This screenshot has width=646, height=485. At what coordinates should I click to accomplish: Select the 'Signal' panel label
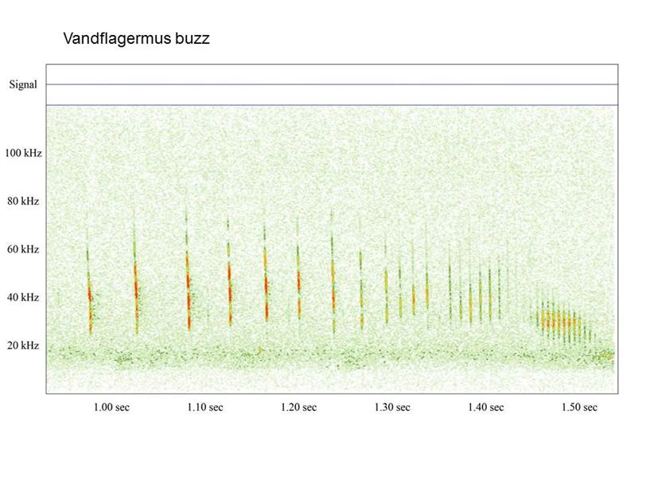click(x=23, y=84)
